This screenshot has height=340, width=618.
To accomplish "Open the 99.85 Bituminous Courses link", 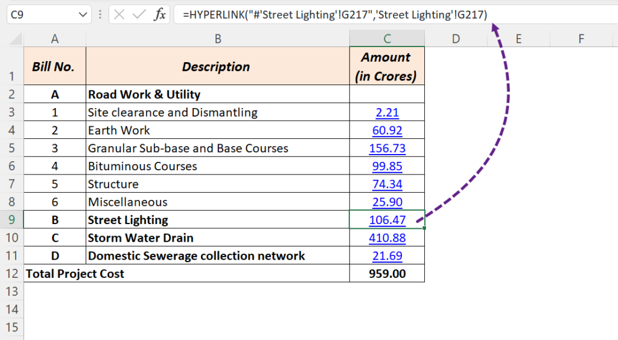I will coord(387,166).
